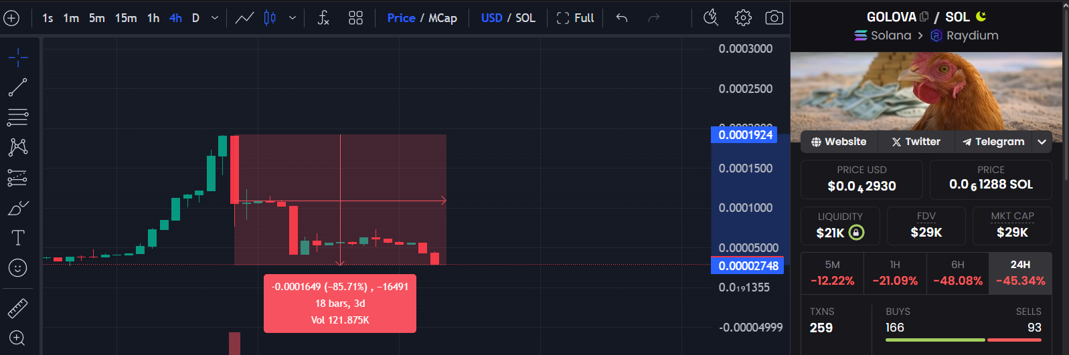Select the ruler measure tool
Screen dimensions: 1069x355
click(x=18, y=308)
